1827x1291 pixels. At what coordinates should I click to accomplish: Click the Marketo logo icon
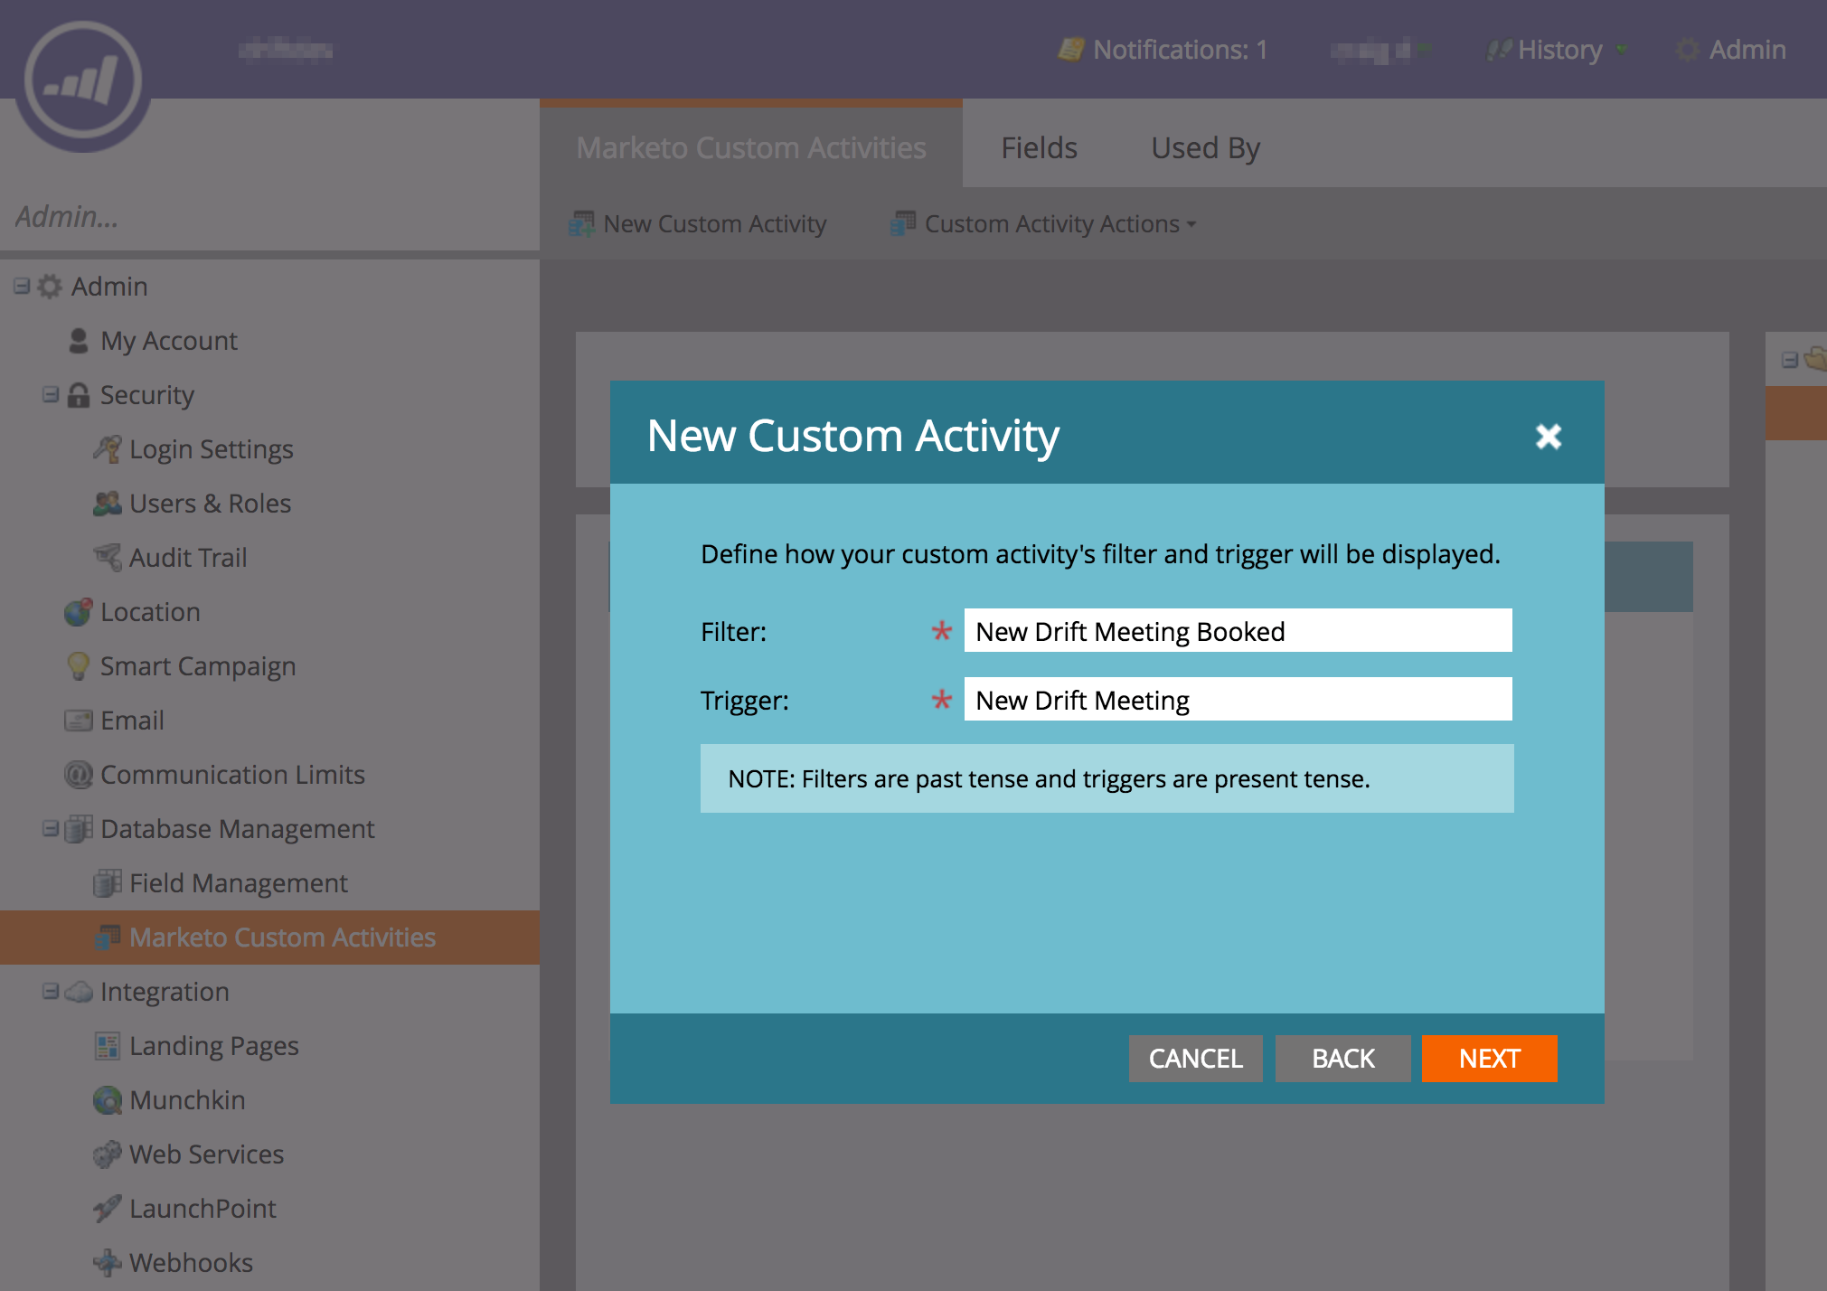83,80
